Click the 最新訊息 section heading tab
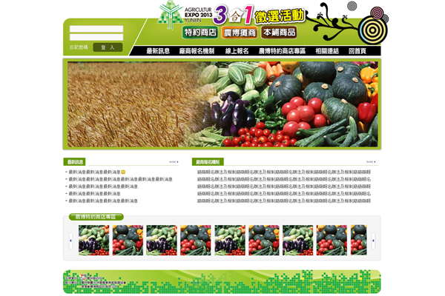Viewport: 445px width, 296px height. coord(74,162)
